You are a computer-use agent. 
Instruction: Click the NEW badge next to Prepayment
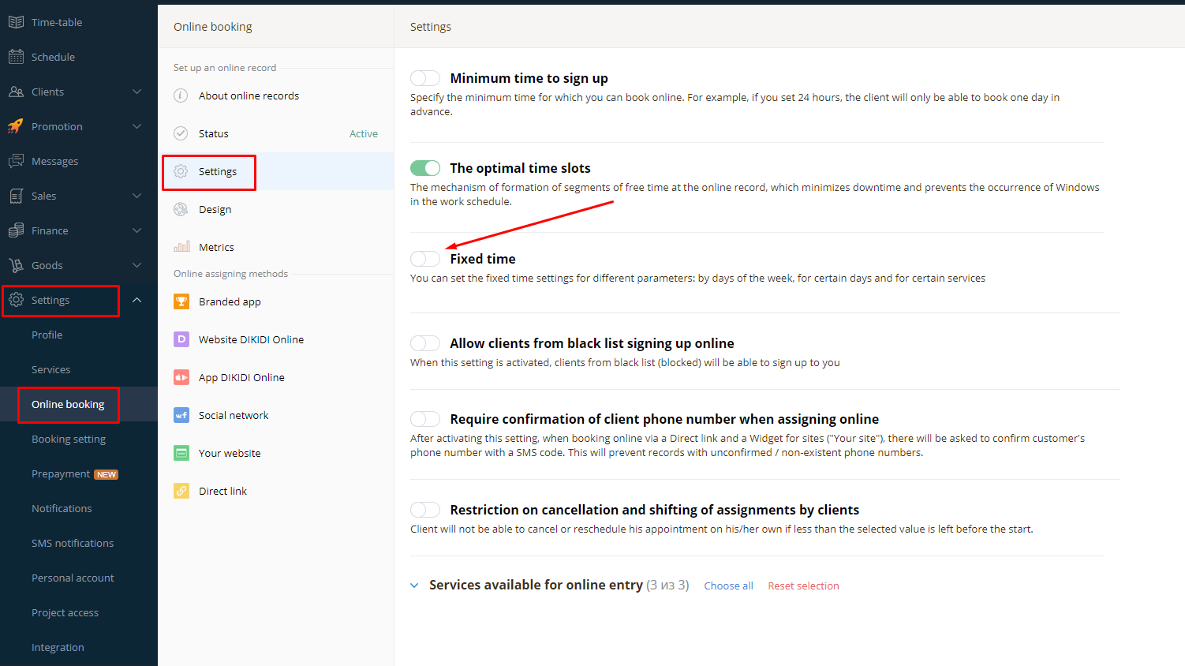[x=107, y=474]
